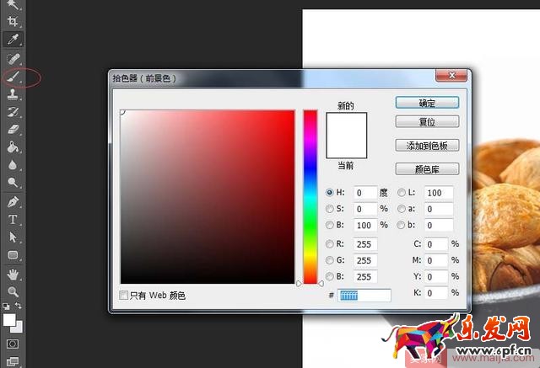Click the background color swatch

[x=19, y=328]
